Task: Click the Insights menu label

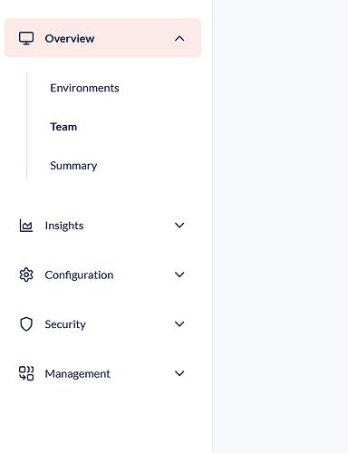Action: [64, 226]
